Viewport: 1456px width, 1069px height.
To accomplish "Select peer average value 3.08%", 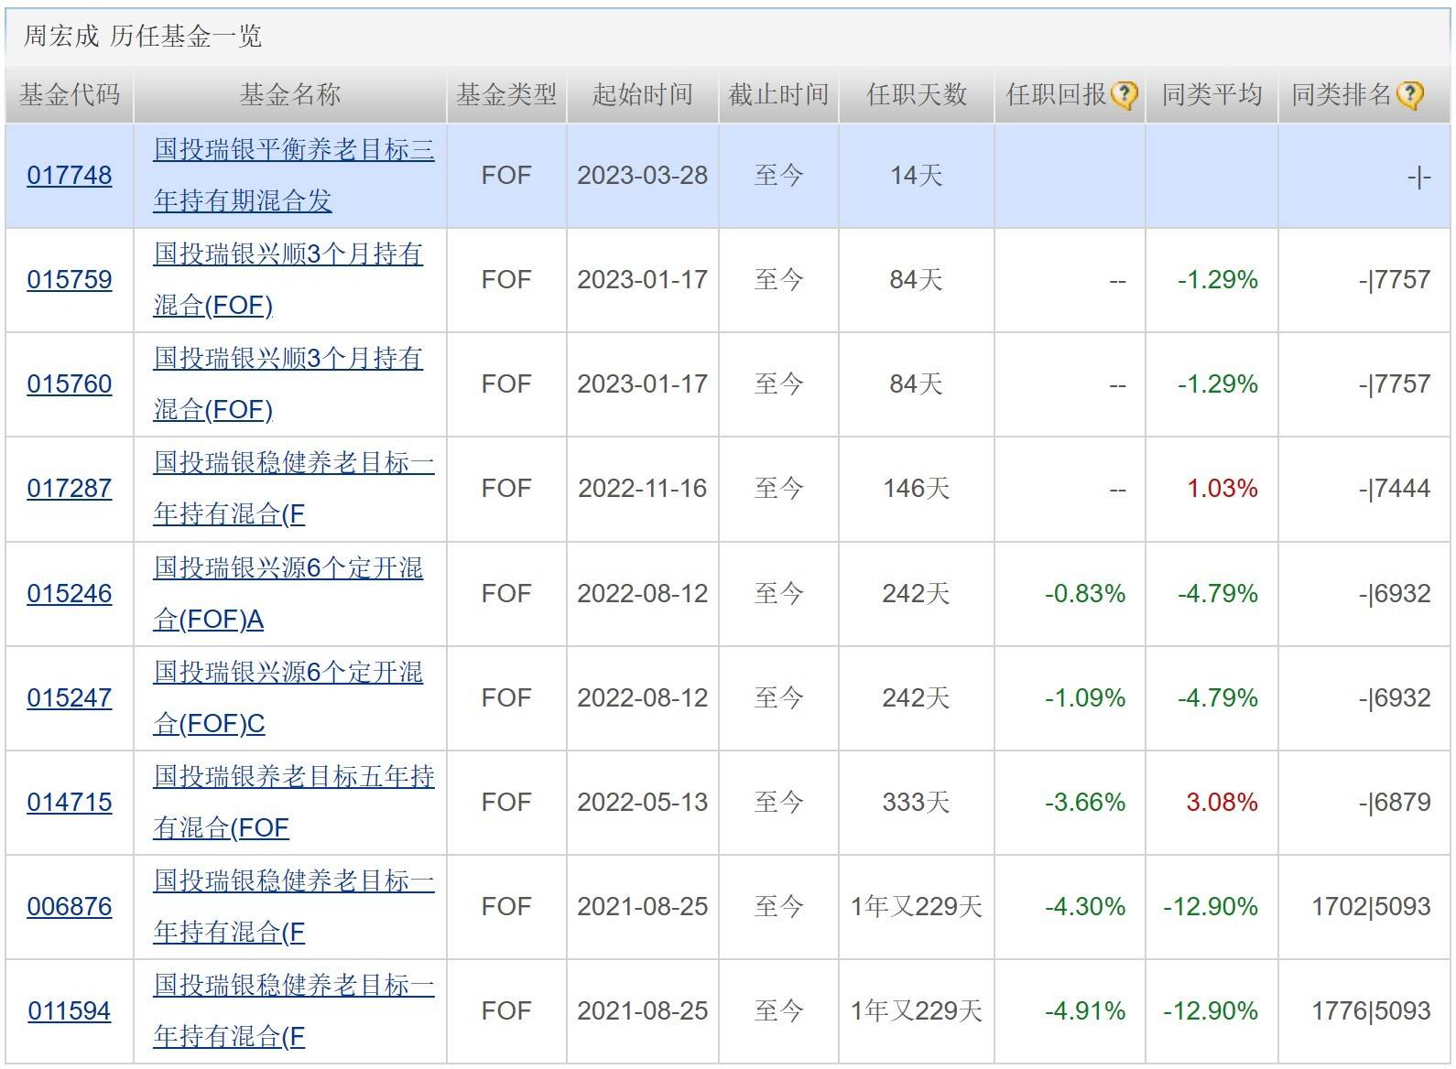I will click(x=1222, y=803).
